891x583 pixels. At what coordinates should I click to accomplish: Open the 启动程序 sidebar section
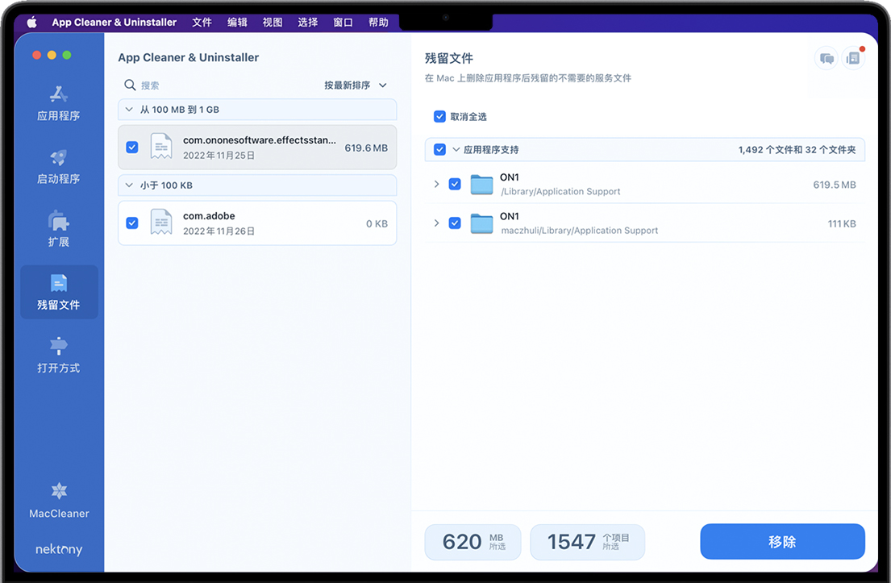tap(59, 166)
